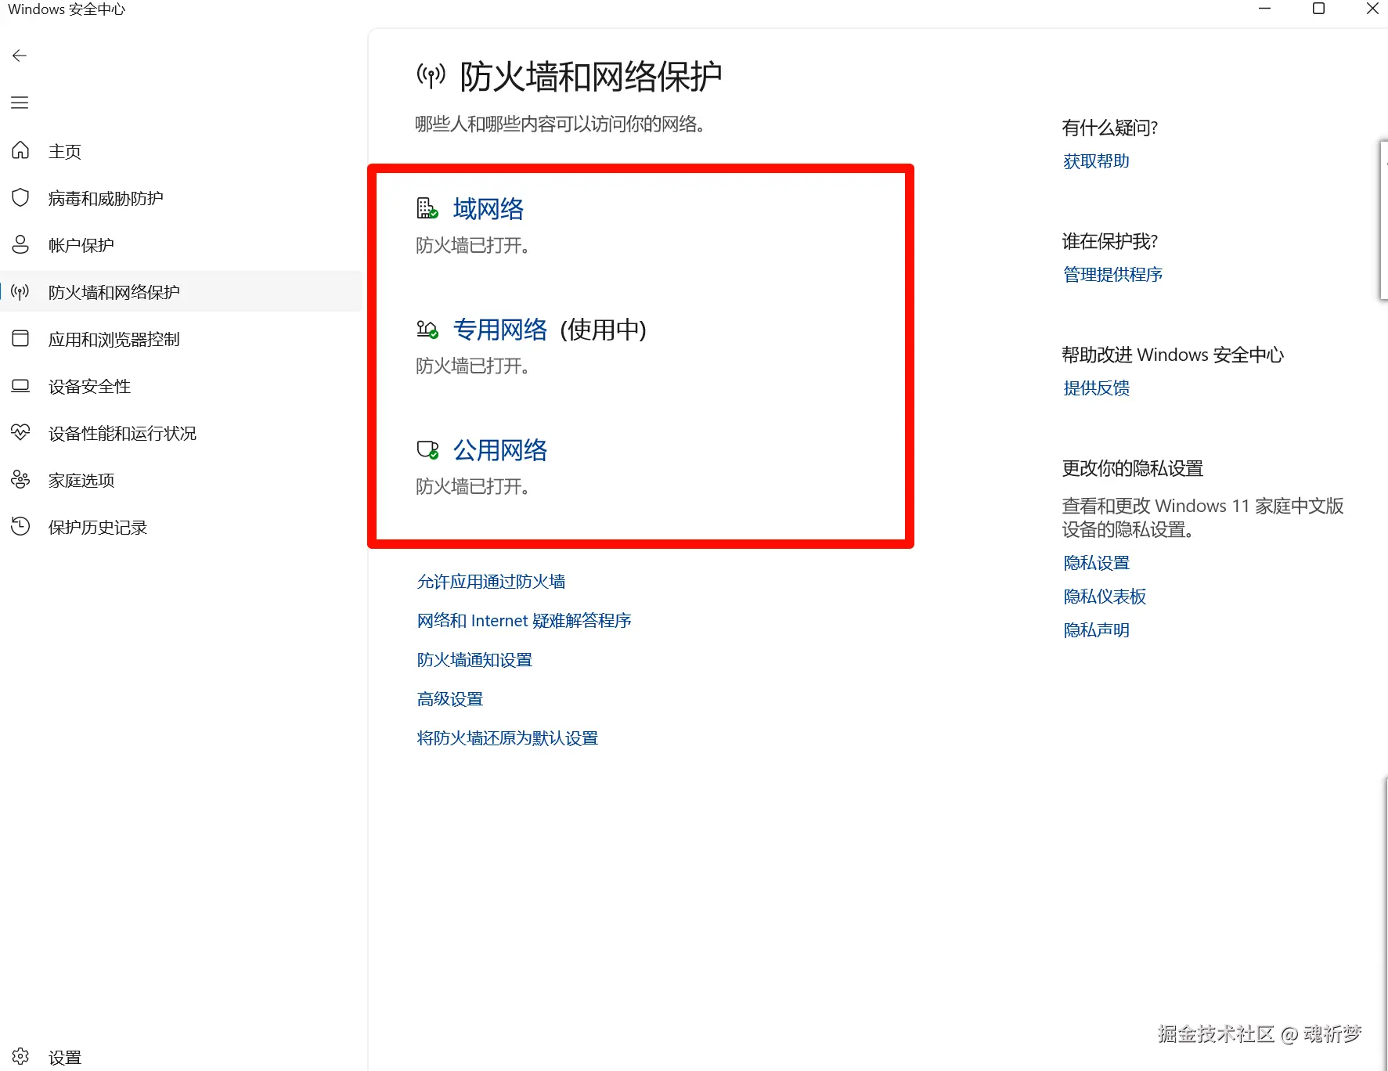This screenshot has width=1388, height=1071.
Task: Maximize the Windows 安全中心 window
Action: coord(1318,9)
